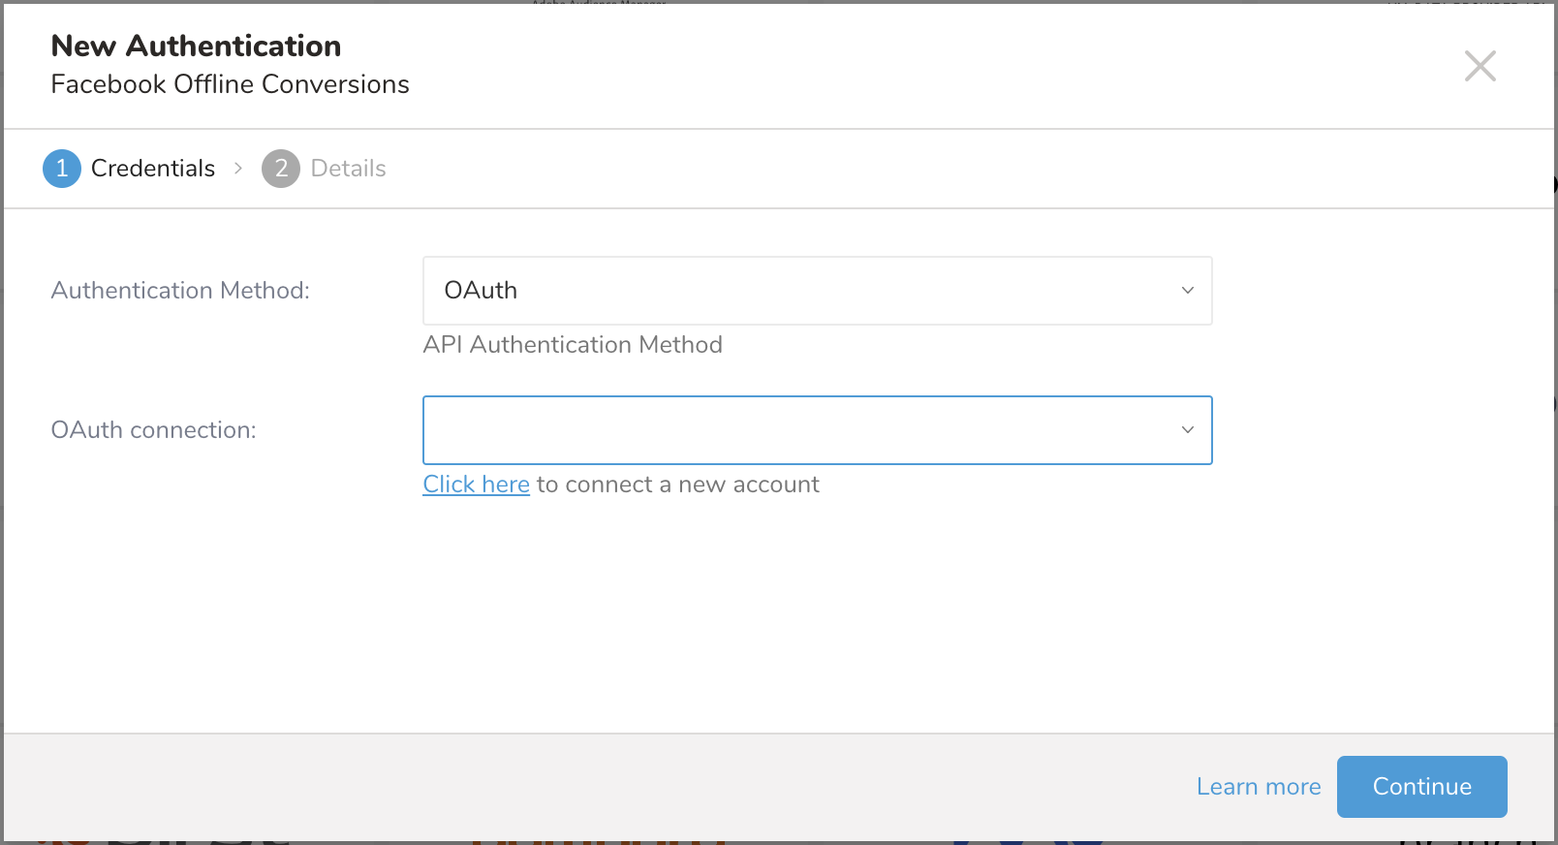The image size is (1558, 845).
Task: Click the OAuth connection dropdown chevron
Action: pyautogui.click(x=1187, y=430)
